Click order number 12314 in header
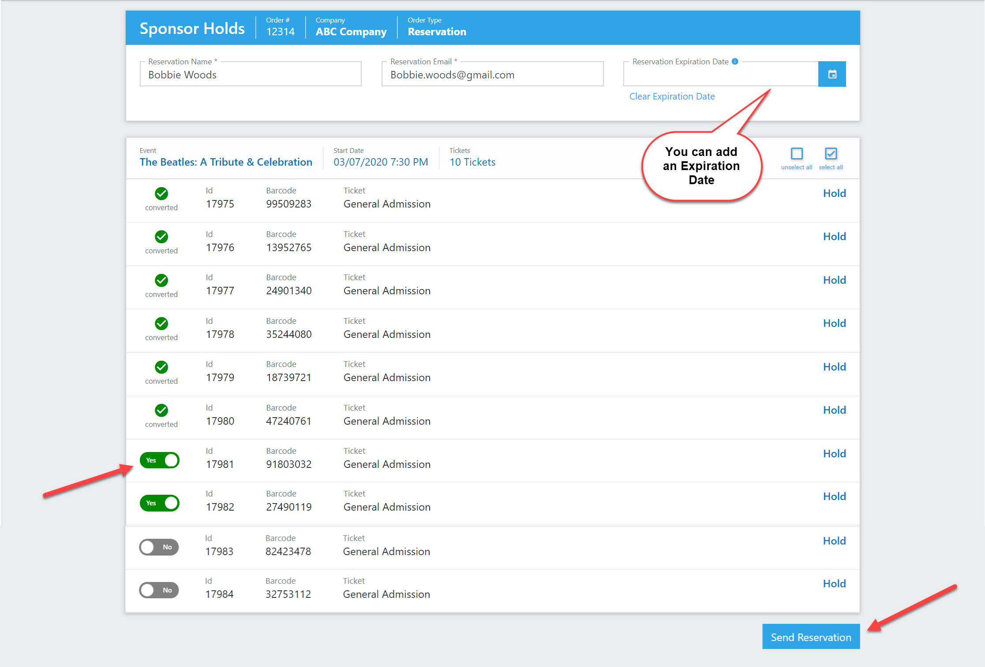The height and width of the screenshot is (667, 985). 280,32
